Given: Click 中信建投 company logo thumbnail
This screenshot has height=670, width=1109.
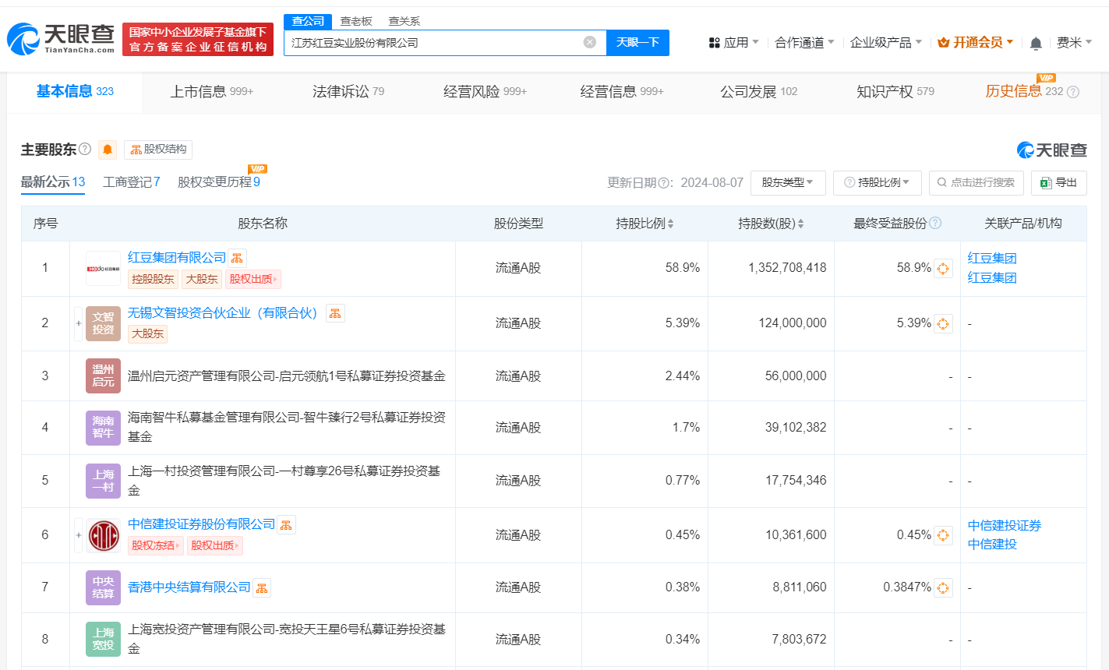Looking at the screenshot, I should [x=103, y=535].
